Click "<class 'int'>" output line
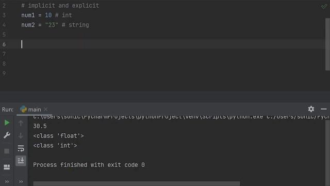The image size is (330, 186). click(55, 146)
